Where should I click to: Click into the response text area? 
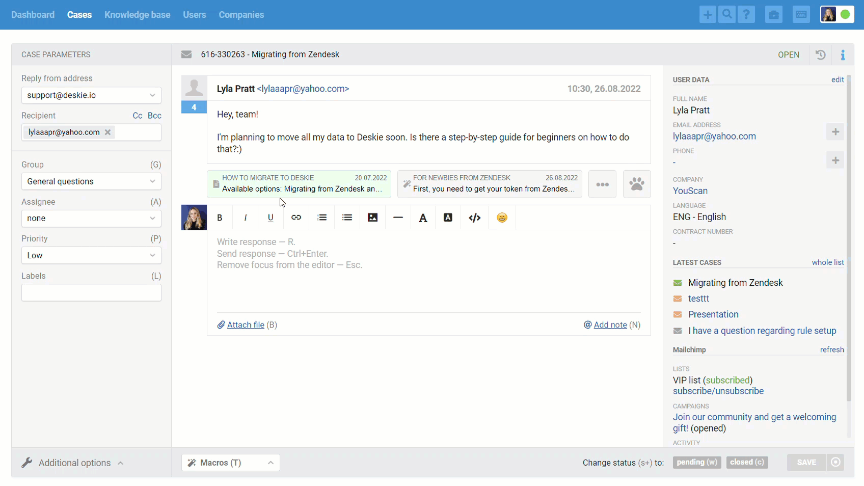click(x=429, y=270)
